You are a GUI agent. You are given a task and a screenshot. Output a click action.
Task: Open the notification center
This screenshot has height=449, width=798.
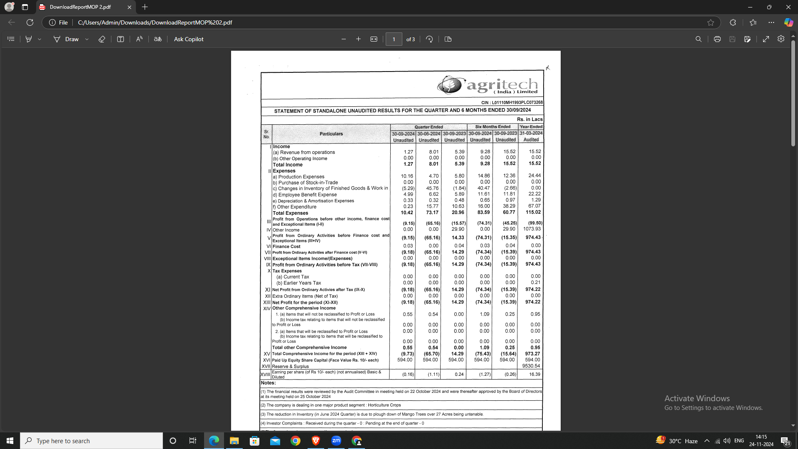(785, 441)
